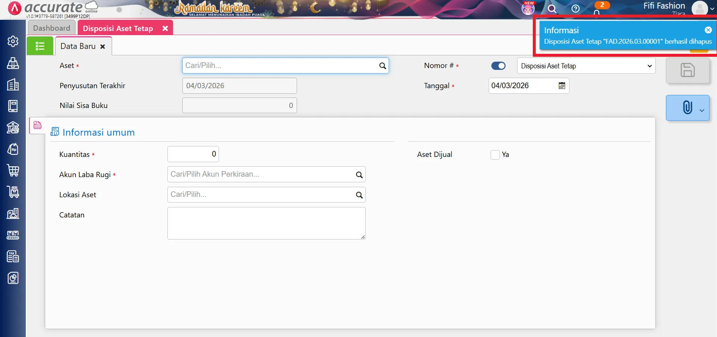Click the save disk button

[687, 70]
